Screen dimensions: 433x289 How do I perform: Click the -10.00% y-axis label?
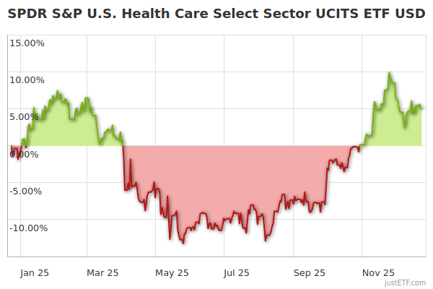27,228
